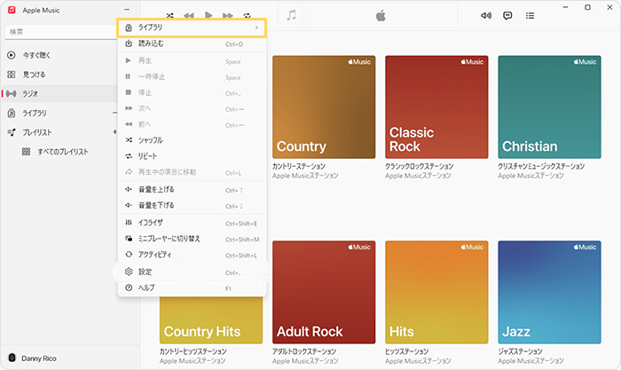The image size is (621, 370).
Task: Open the Hits station tile
Action: [x=436, y=292]
